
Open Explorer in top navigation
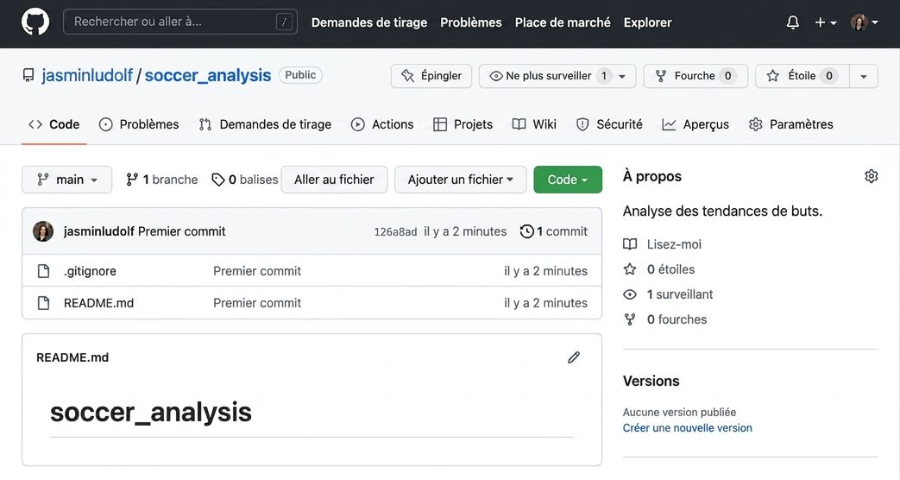pyautogui.click(x=647, y=22)
